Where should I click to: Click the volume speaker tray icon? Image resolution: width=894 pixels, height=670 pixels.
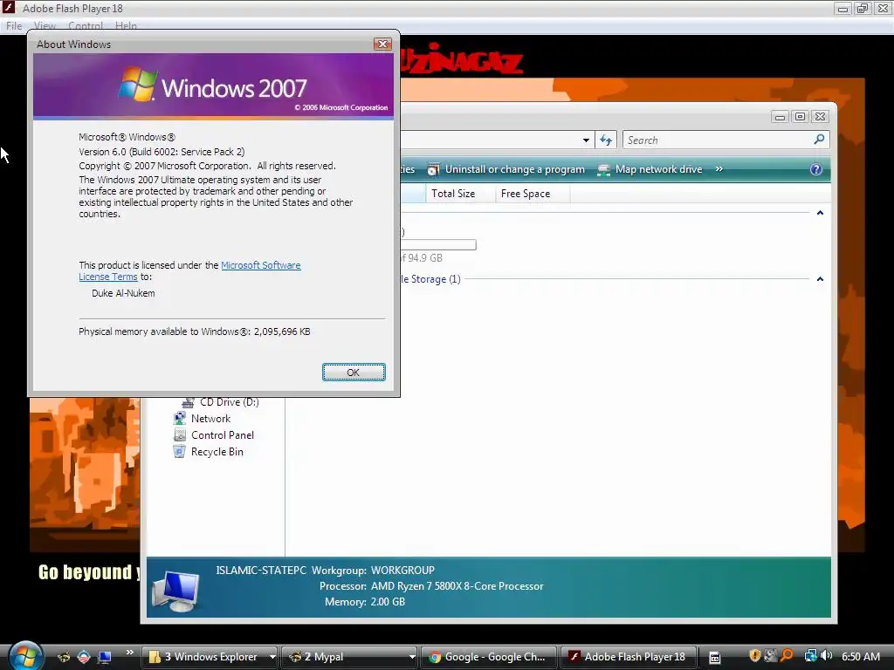pyautogui.click(x=827, y=656)
